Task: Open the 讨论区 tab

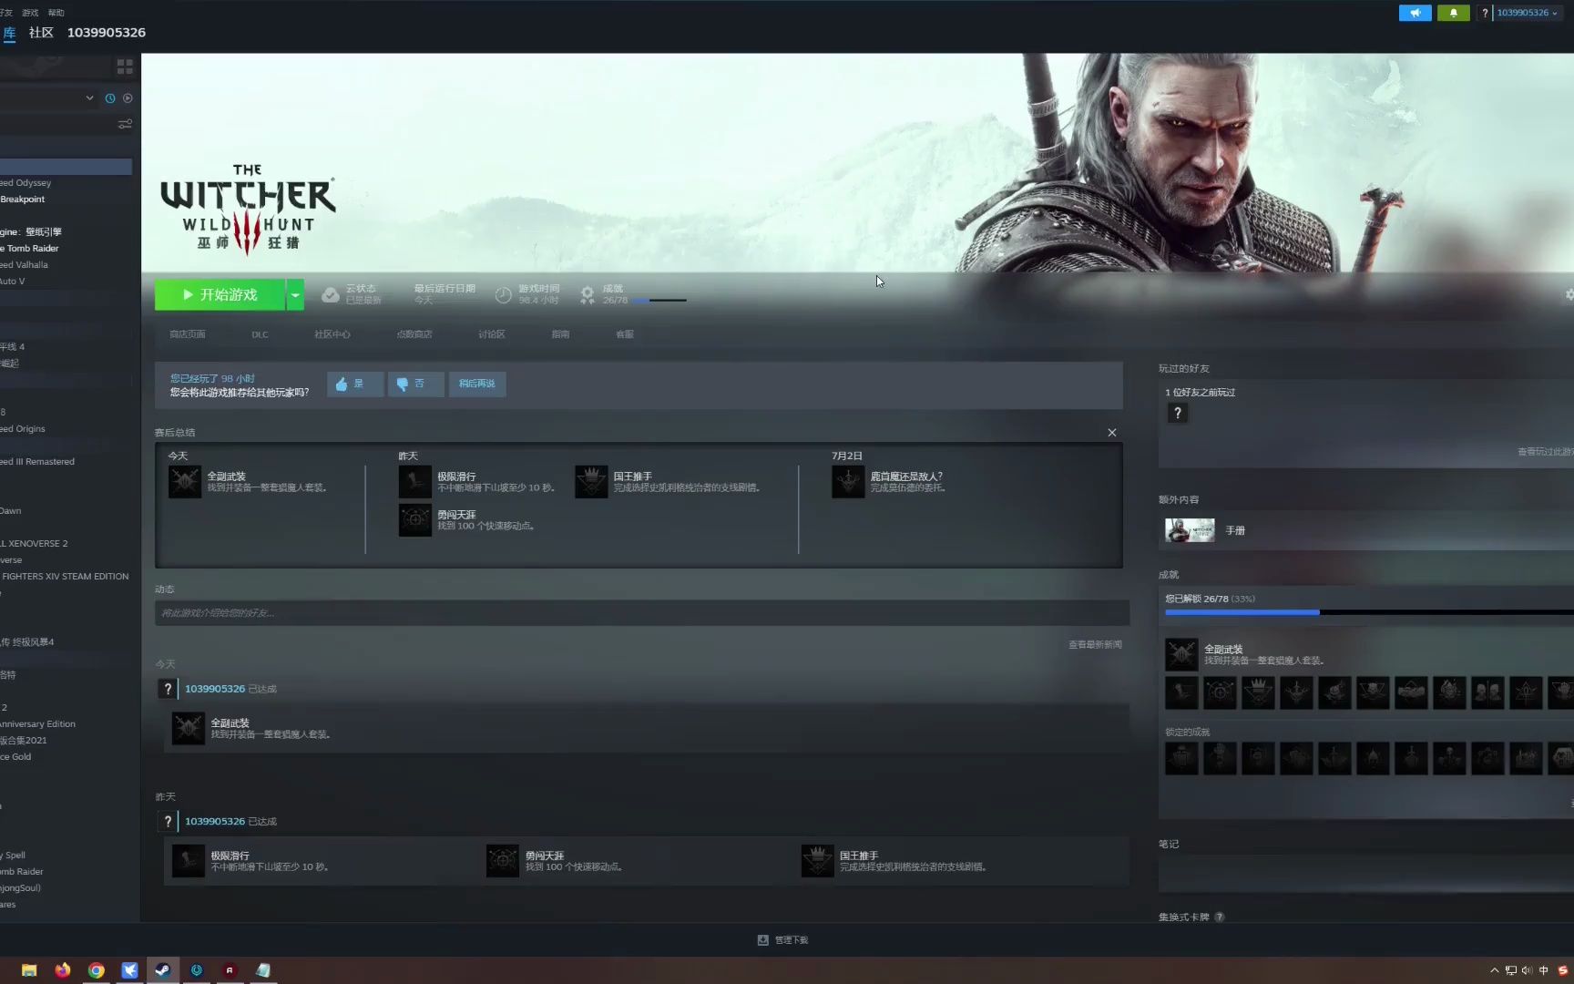Action: pos(492,334)
